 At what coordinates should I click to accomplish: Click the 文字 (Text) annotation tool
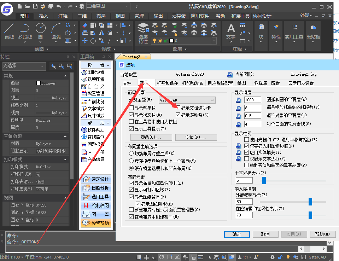tap(230, 31)
